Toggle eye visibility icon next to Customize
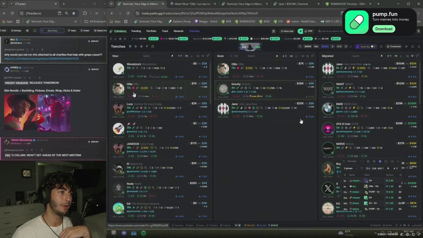Viewport: 423px width, 238px height. (406, 47)
